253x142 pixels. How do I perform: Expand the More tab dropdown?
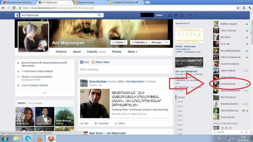point(132,52)
